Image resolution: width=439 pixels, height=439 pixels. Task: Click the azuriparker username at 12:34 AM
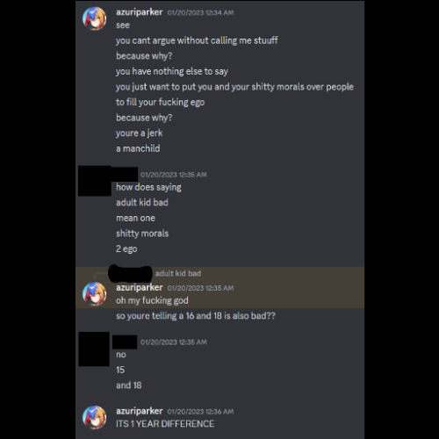(139, 12)
